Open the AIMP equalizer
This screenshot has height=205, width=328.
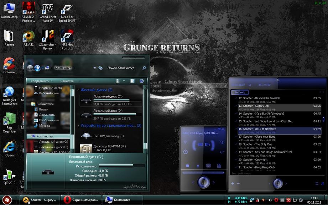[x=208, y=166]
